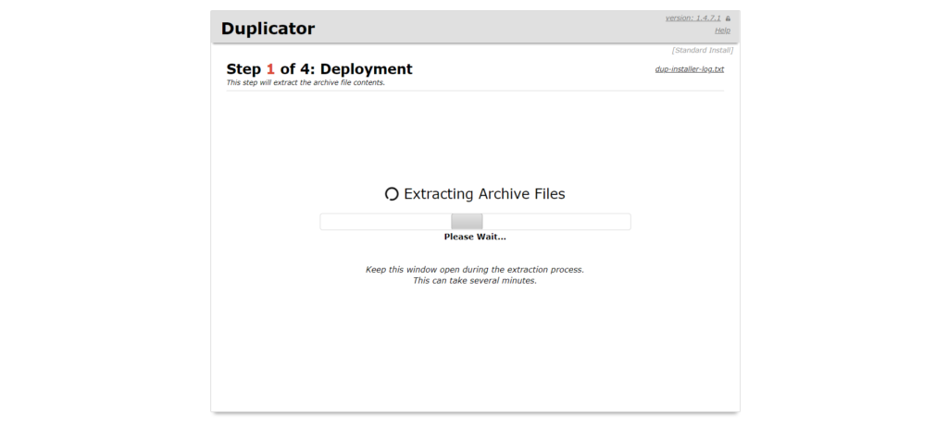Click the [Standard Install] label

click(x=703, y=50)
